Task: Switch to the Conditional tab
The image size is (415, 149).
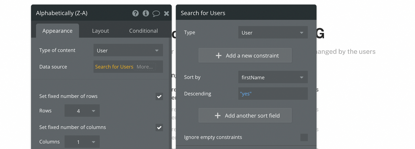Action: pyautogui.click(x=143, y=31)
